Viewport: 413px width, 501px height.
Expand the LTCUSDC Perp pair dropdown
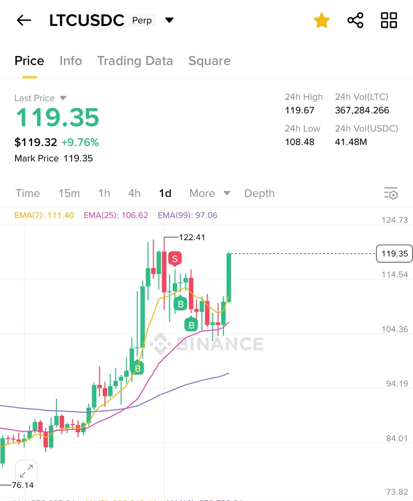pos(170,20)
